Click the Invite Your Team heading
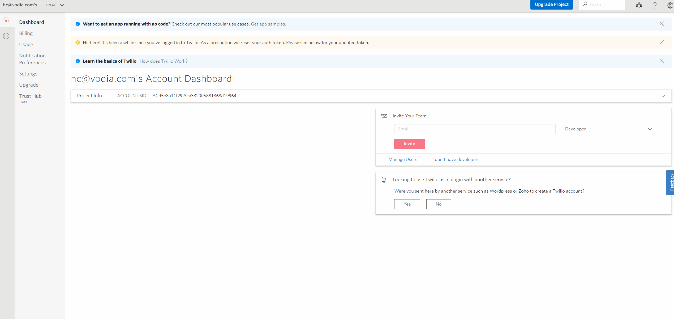Viewport: 674px width, 319px height. pos(409,116)
